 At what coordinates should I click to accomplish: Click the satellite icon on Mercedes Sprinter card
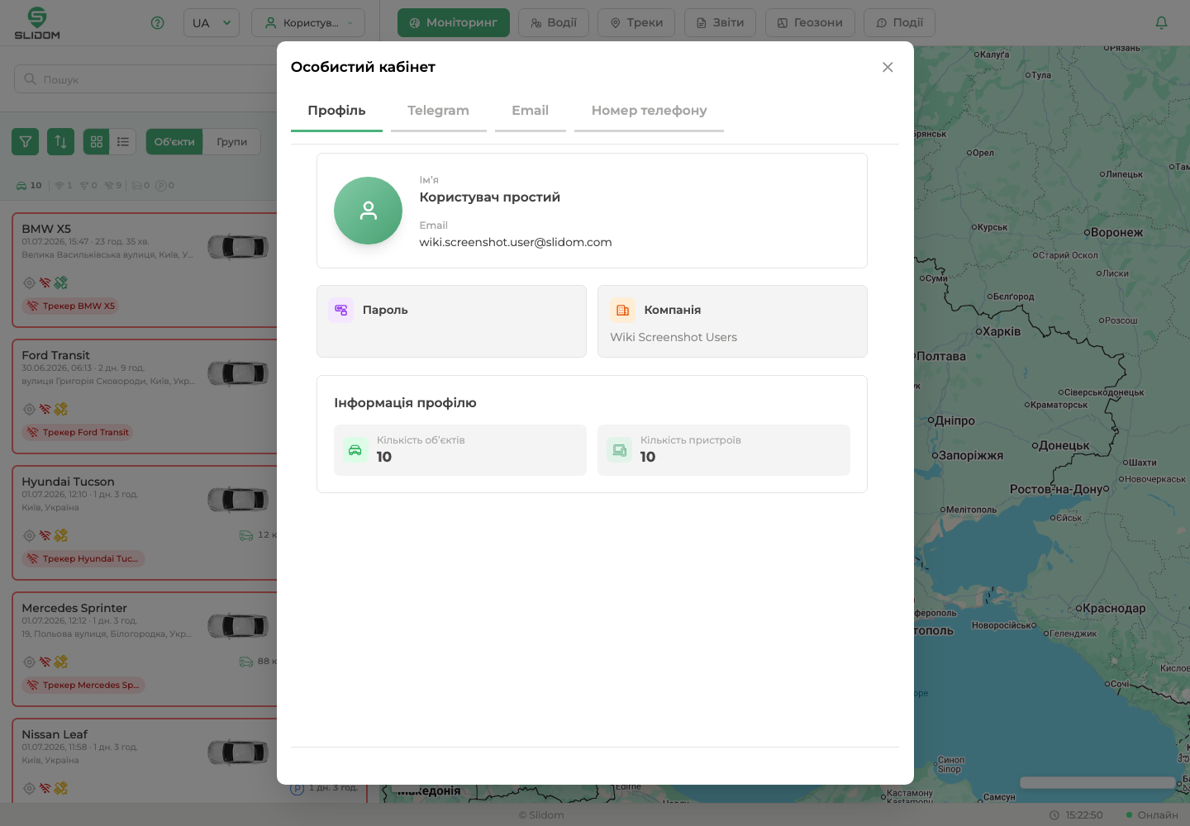61,662
